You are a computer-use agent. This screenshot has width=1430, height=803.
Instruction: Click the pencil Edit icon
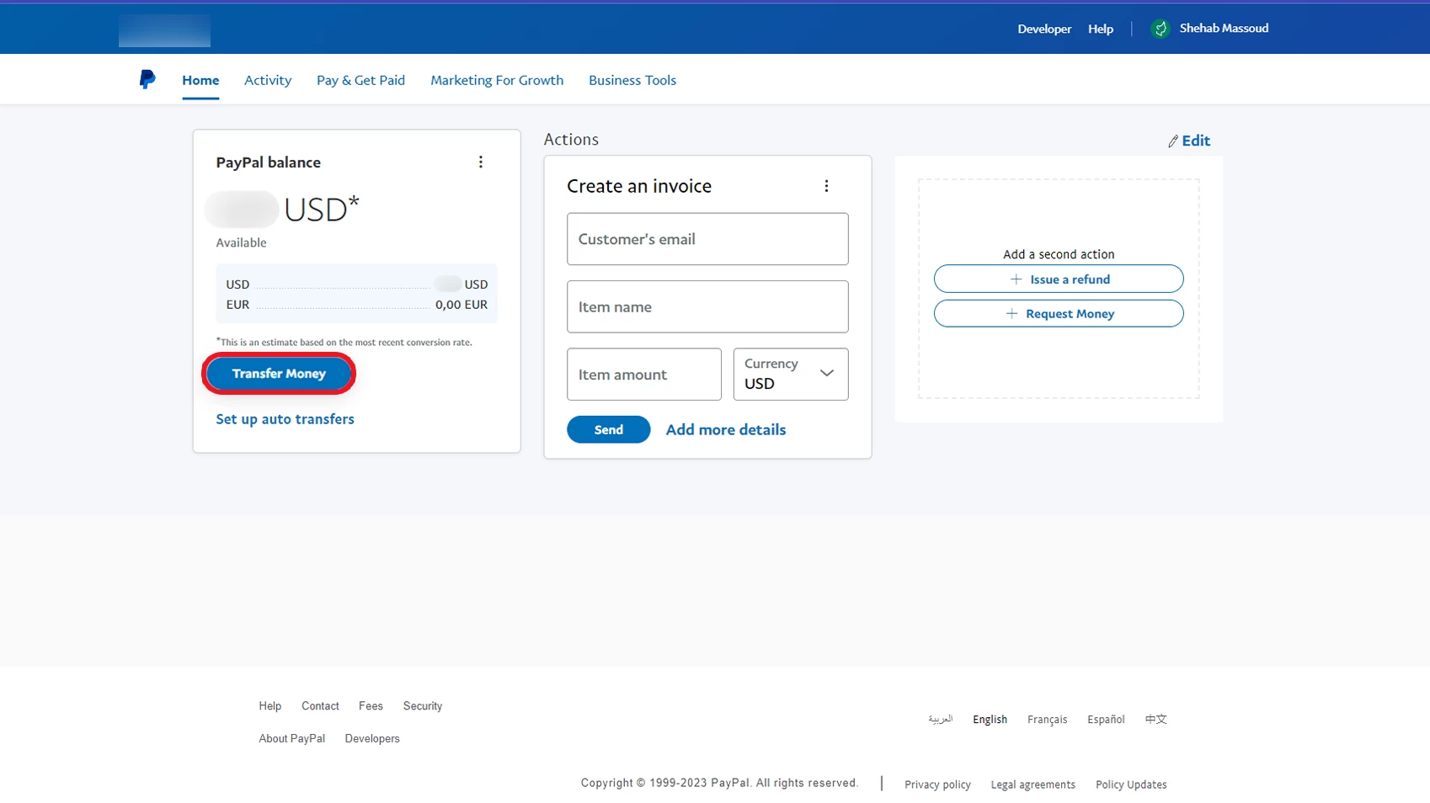point(1172,141)
